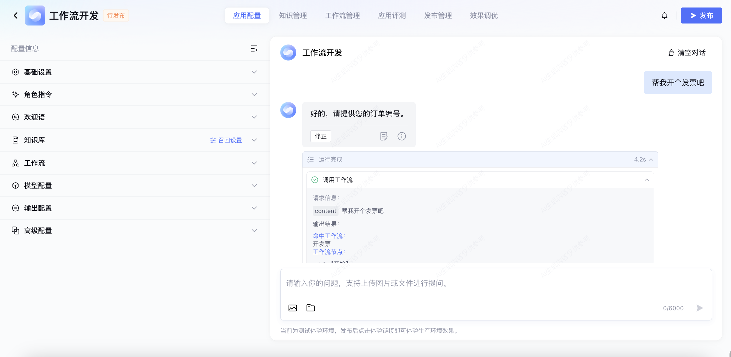Expand the 模型配置 section
Image resolution: width=731 pixels, height=357 pixels.
pos(254,185)
